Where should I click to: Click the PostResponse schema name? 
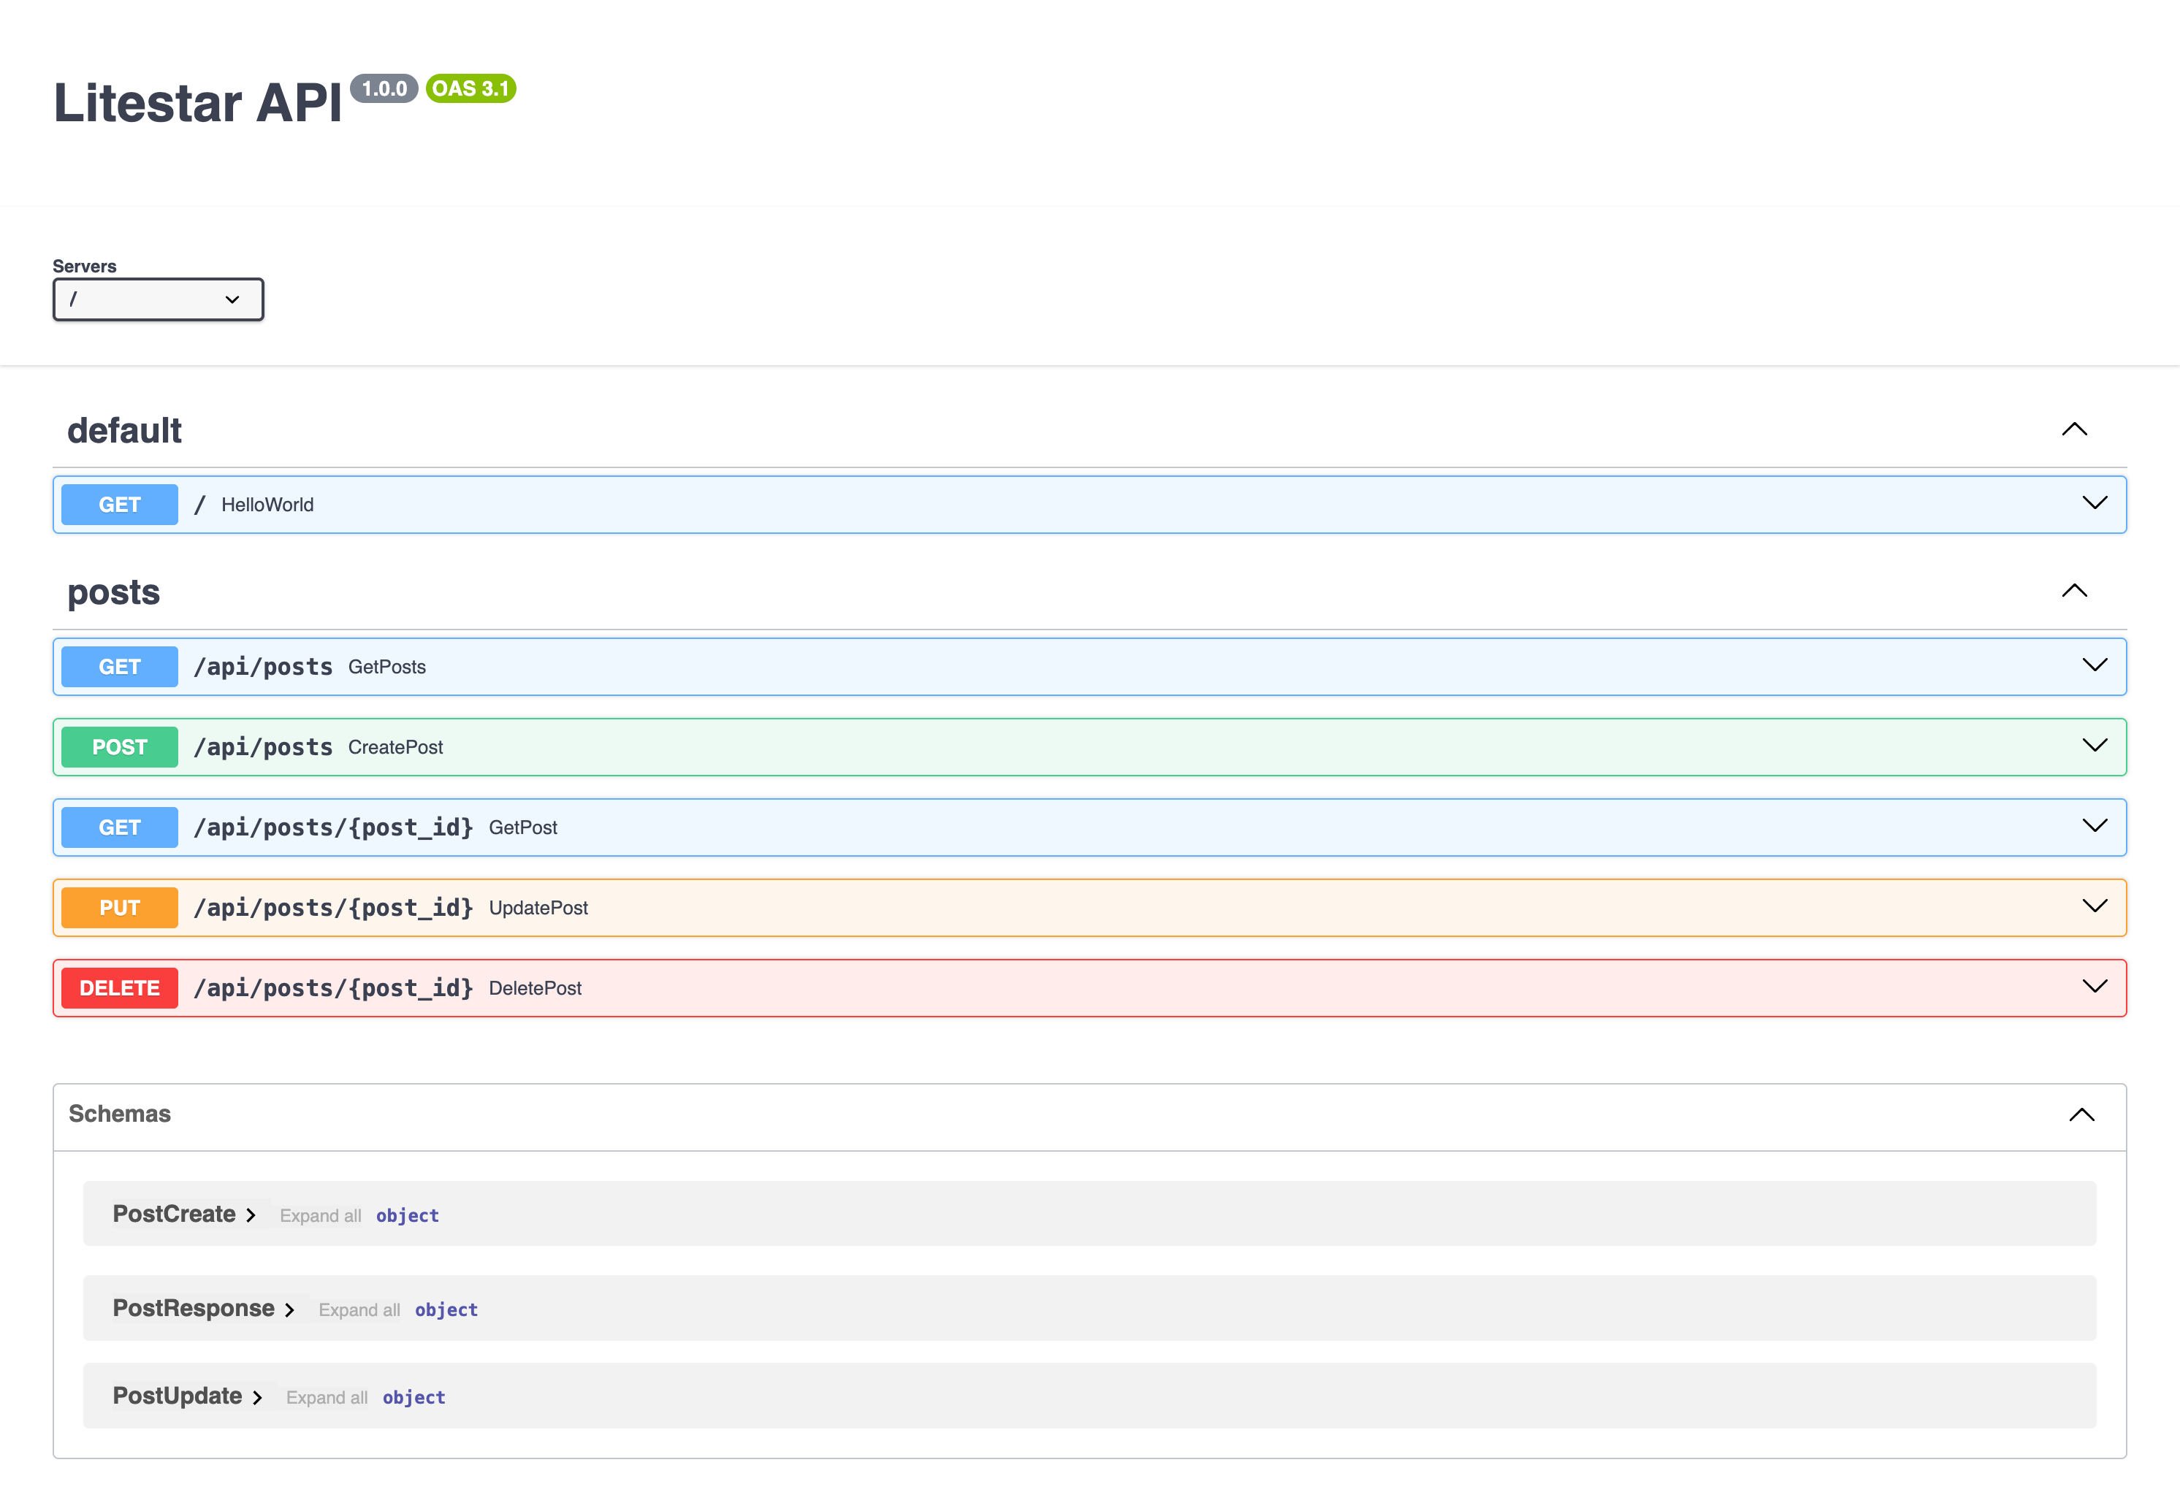click(x=194, y=1308)
